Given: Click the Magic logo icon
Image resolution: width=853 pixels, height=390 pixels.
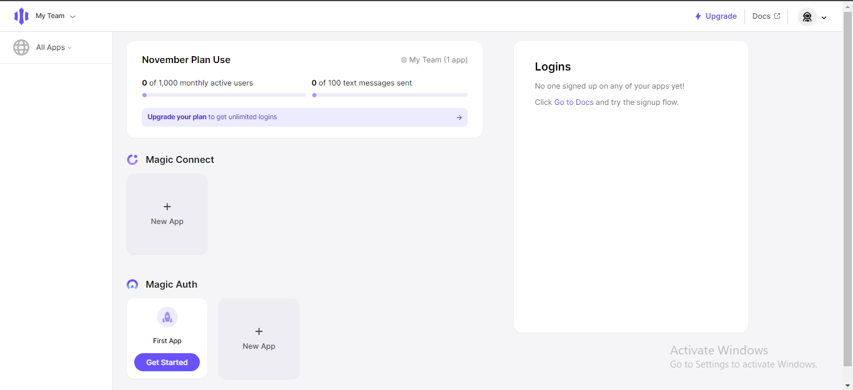Looking at the screenshot, I should [21, 16].
